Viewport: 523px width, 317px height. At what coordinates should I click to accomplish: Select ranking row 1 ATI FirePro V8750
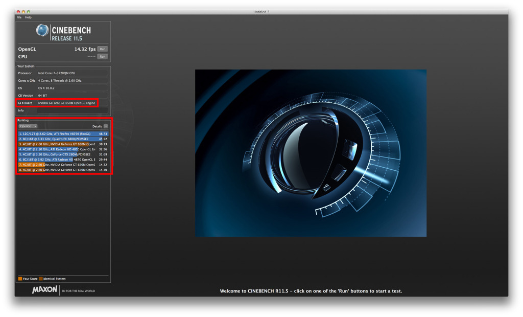tap(63, 133)
